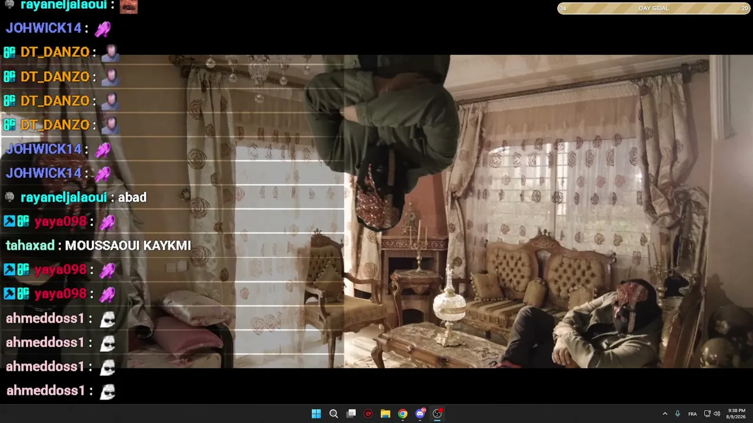Open the Windows Start menu
Image resolution: width=753 pixels, height=423 pixels.
316,414
